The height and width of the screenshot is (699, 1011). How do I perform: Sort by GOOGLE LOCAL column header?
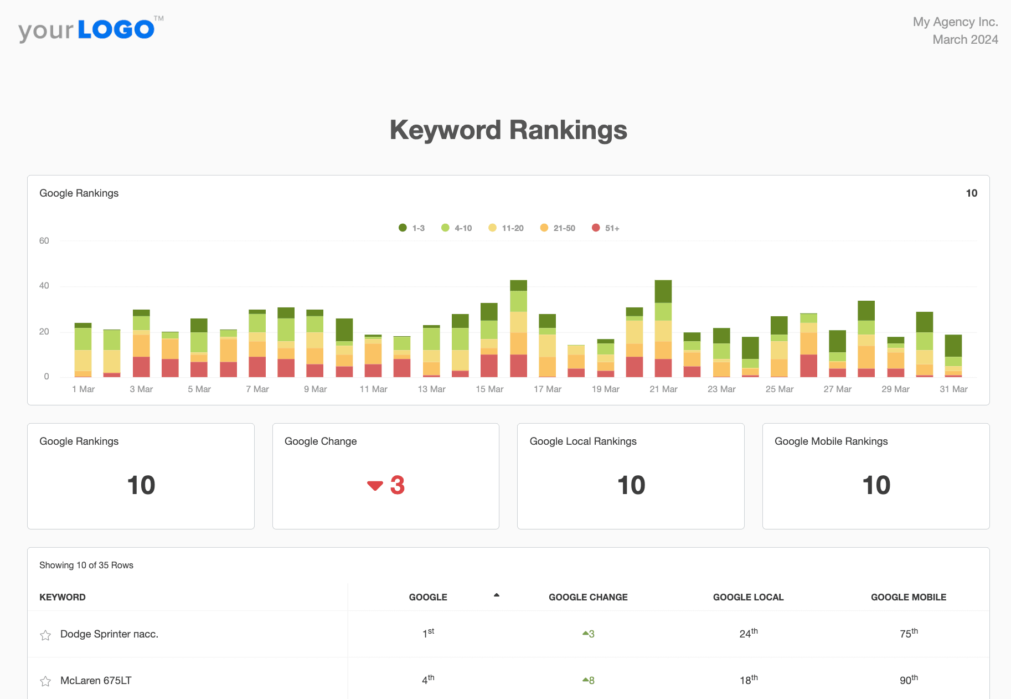pos(748,597)
